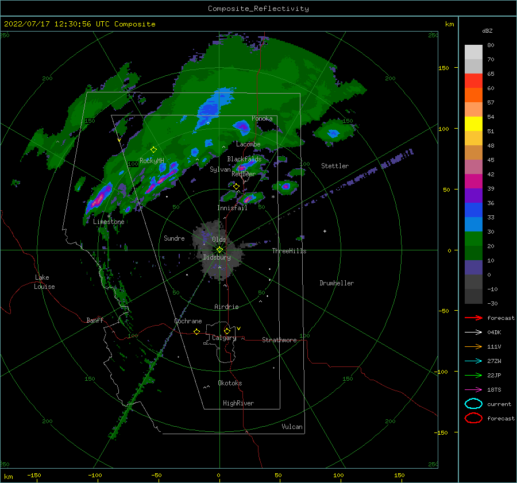Viewport: 517px width, 483px height.
Task: Click the white 04DK arrow legend icon
Action: tap(473, 332)
